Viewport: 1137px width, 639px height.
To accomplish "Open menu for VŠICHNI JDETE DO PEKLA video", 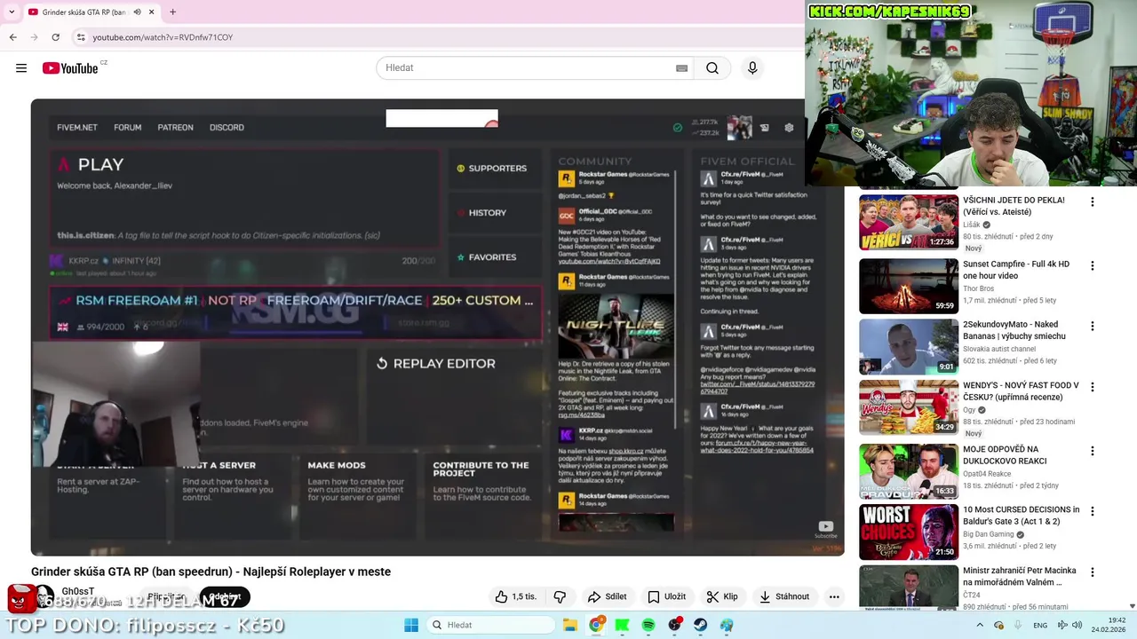I will tap(1093, 202).
